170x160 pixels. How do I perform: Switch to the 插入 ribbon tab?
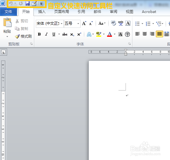tap(42, 12)
